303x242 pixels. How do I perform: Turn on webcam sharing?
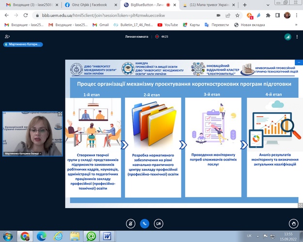pyautogui.click(x=159, y=224)
